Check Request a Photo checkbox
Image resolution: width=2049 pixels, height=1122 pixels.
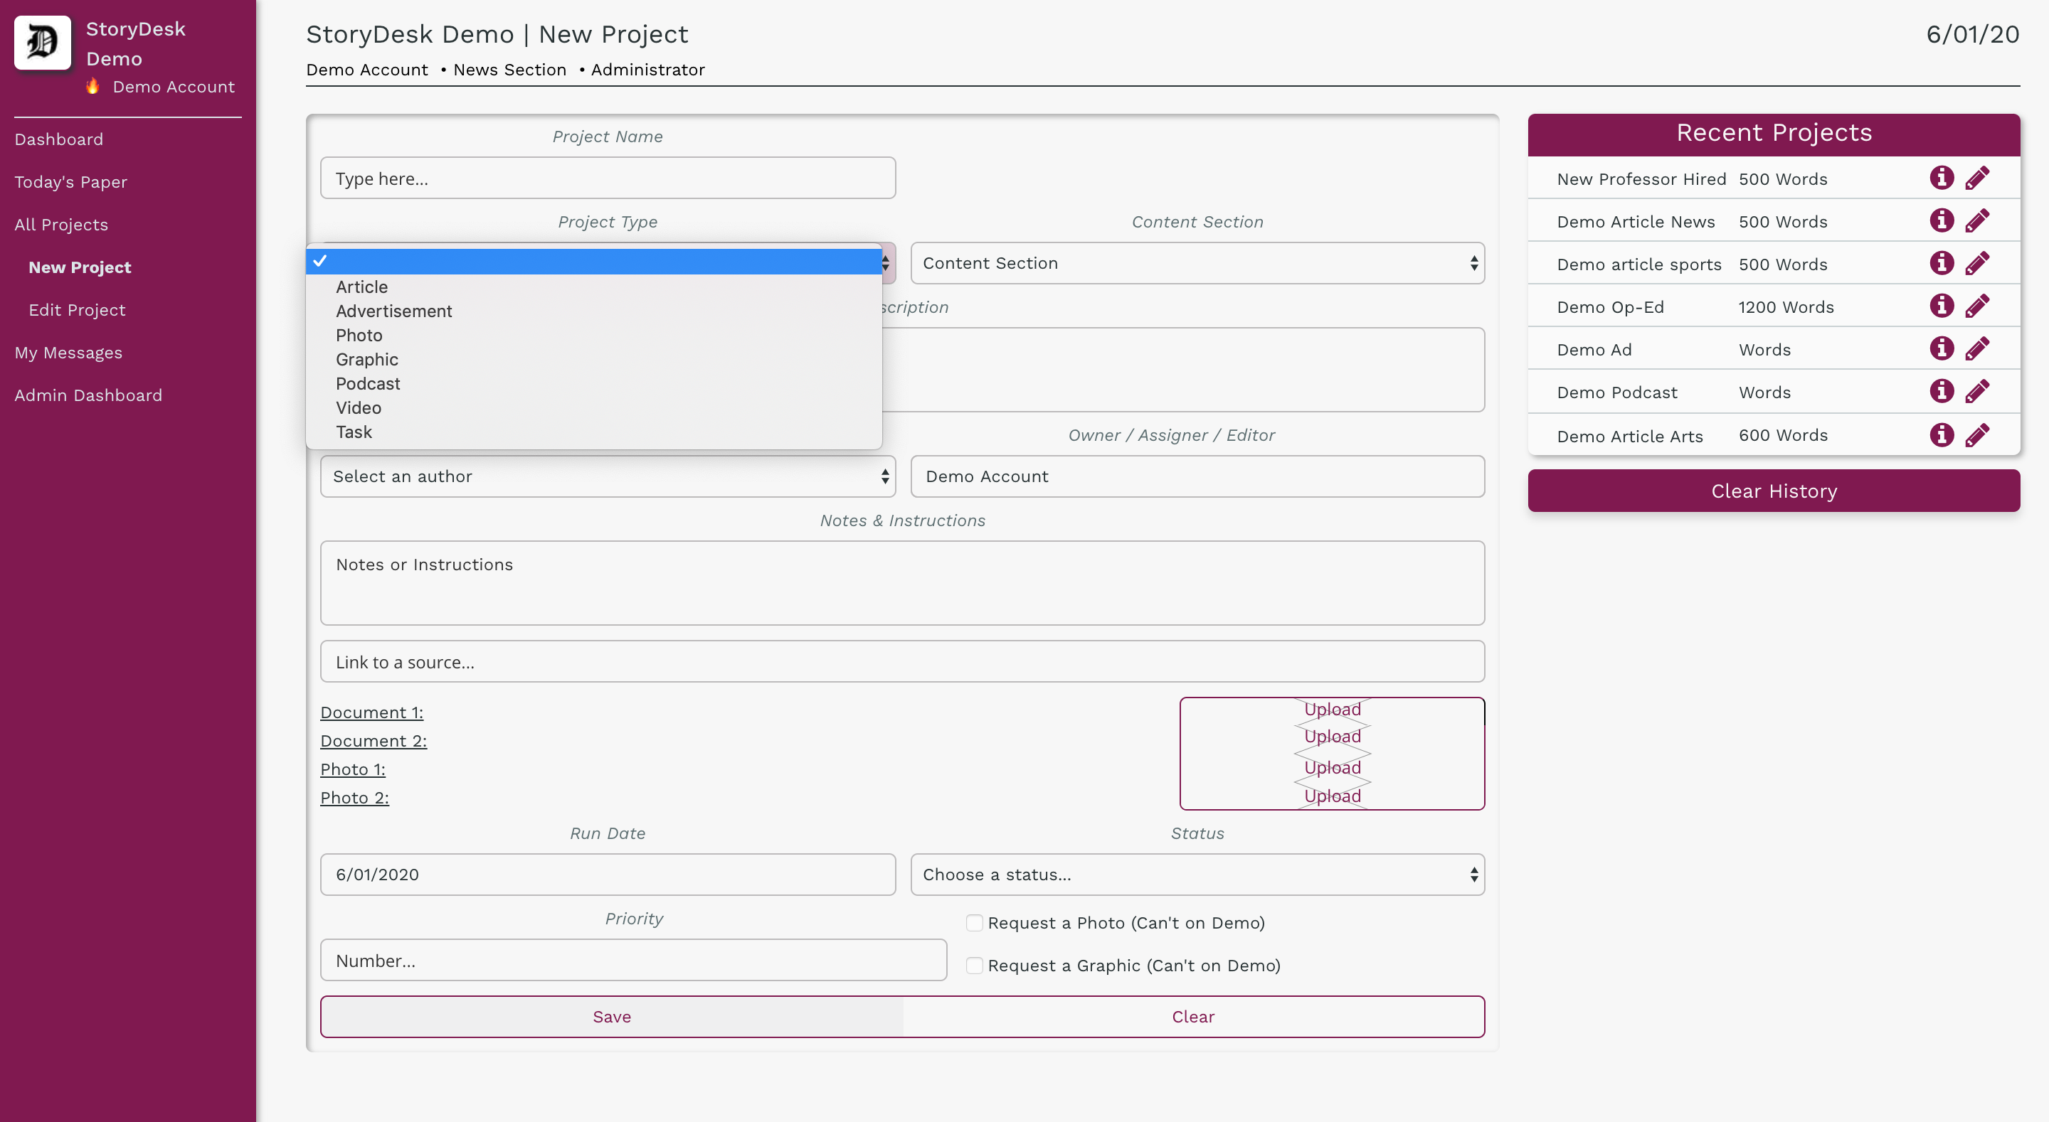click(973, 922)
